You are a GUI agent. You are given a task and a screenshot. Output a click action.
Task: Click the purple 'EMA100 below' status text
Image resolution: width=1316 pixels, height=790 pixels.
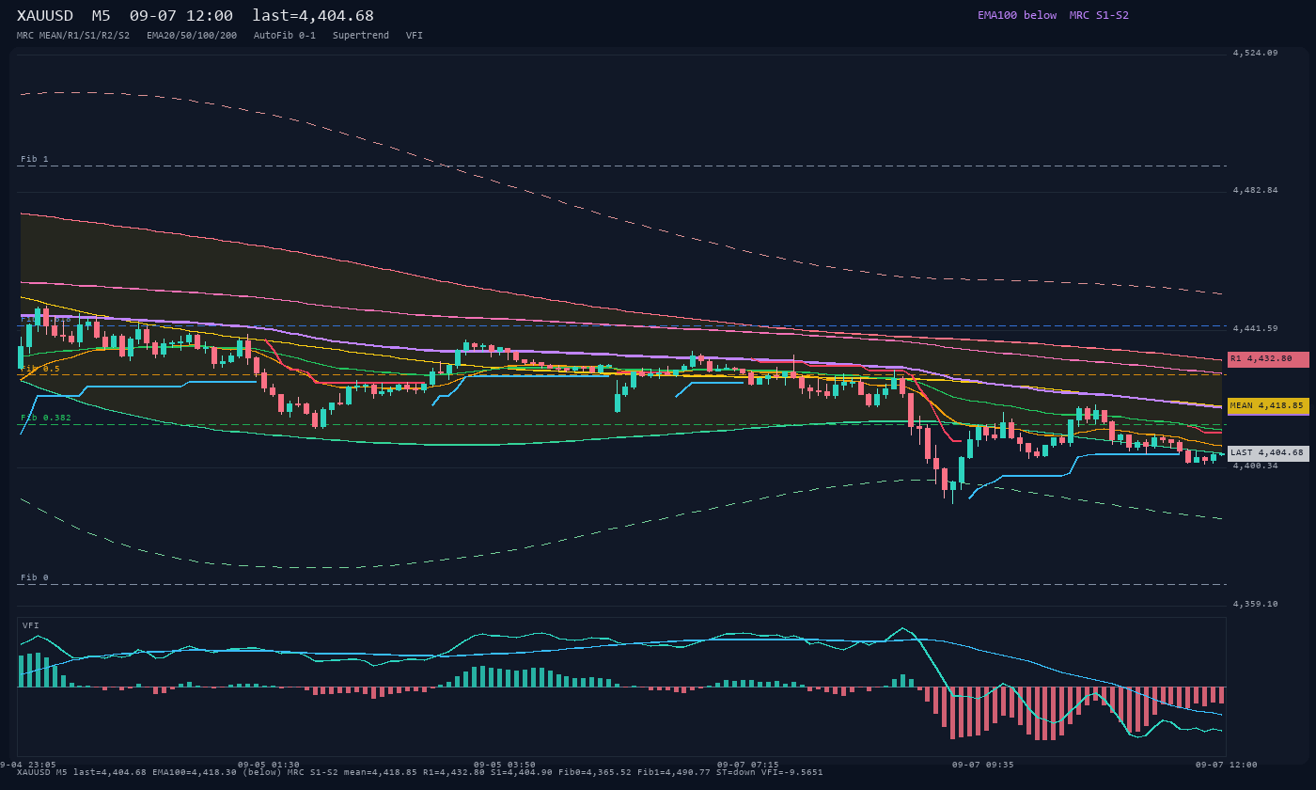(x=1017, y=15)
